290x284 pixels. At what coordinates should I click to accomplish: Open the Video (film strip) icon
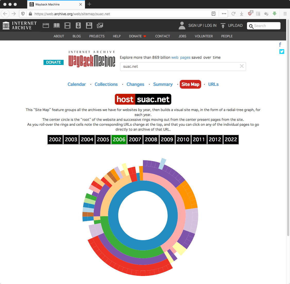(x=67, y=25)
